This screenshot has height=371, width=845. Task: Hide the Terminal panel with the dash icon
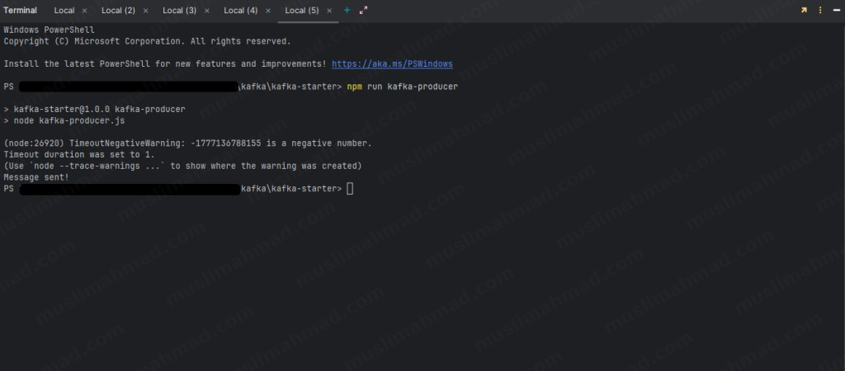pyautogui.click(x=834, y=10)
